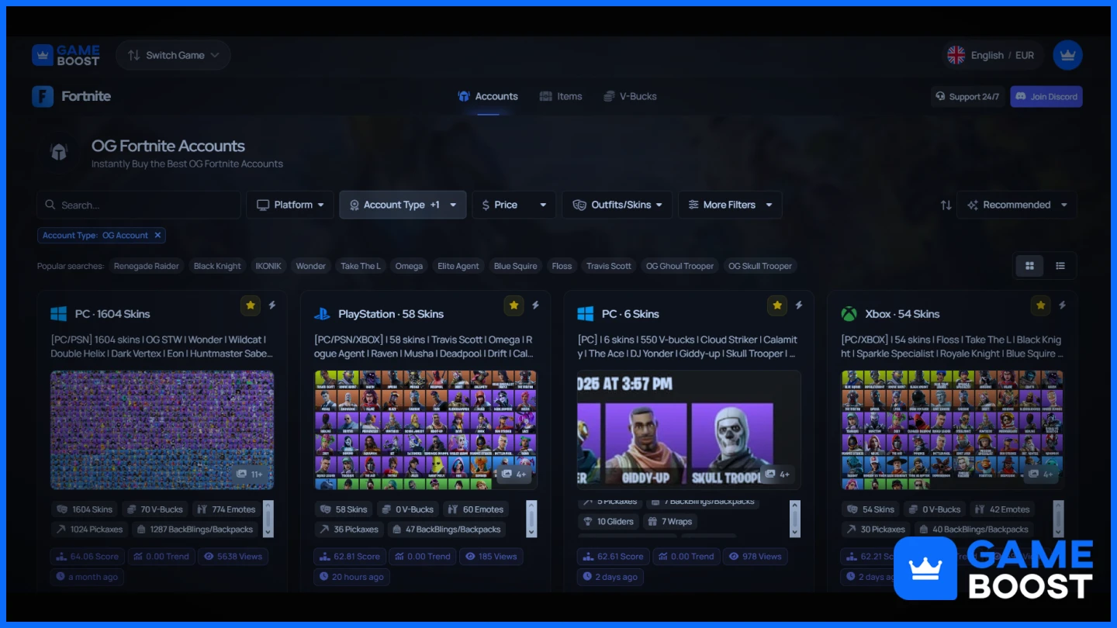Click the stats scrollbar on PC 1604 Skins card
The height and width of the screenshot is (628, 1117).
[268, 519]
